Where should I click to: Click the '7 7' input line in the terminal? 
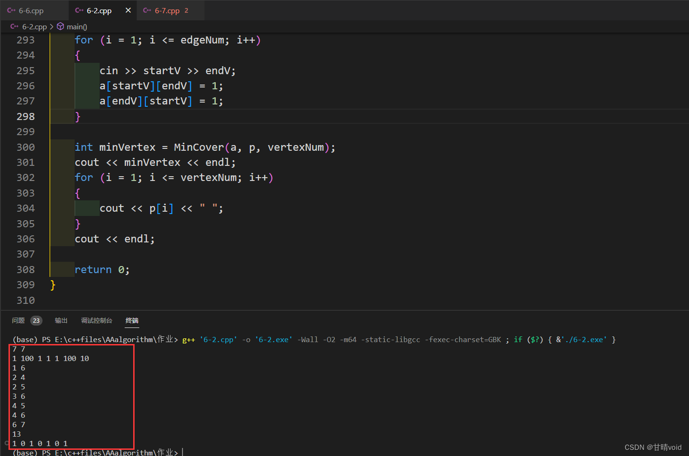click(19, 349)
